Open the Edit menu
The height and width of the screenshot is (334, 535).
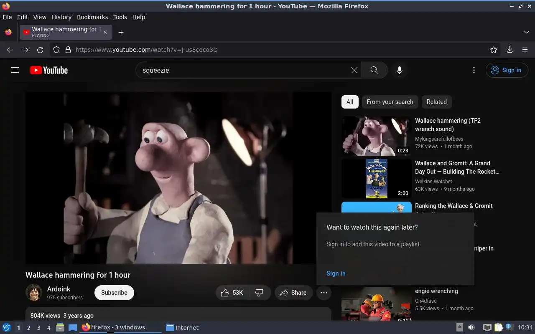point(23,17)
